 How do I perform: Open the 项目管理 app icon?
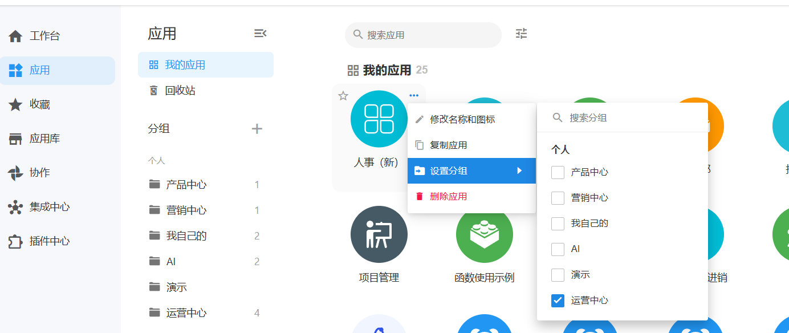(x=379, y=234)
